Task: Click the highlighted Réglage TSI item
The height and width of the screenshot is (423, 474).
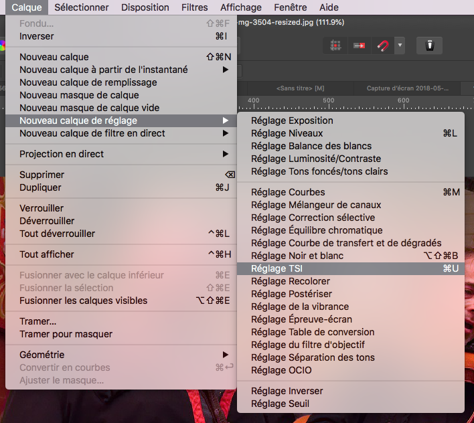Action: point(351,268)
